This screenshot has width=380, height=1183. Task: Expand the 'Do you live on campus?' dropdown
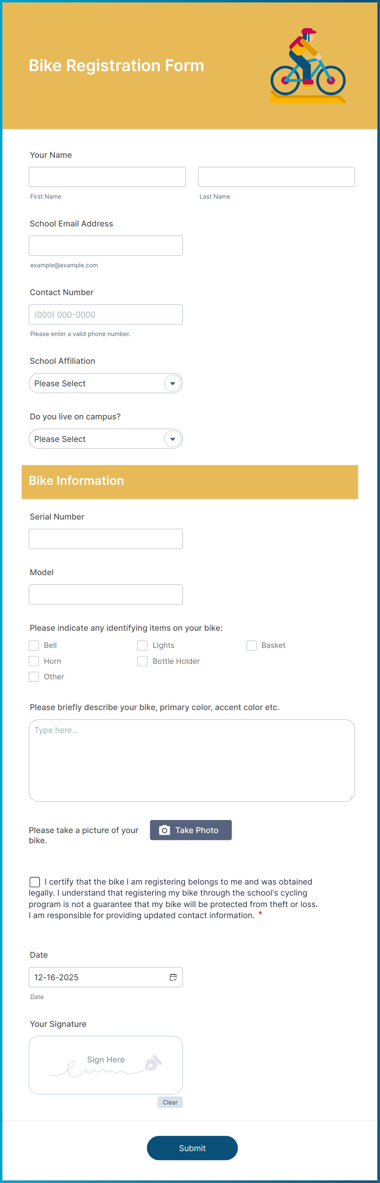point(105,439)
